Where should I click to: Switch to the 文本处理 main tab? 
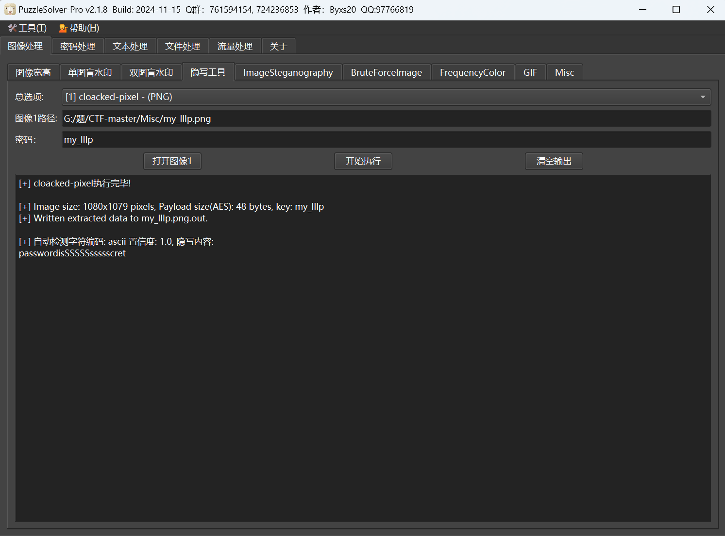point(130,47)
